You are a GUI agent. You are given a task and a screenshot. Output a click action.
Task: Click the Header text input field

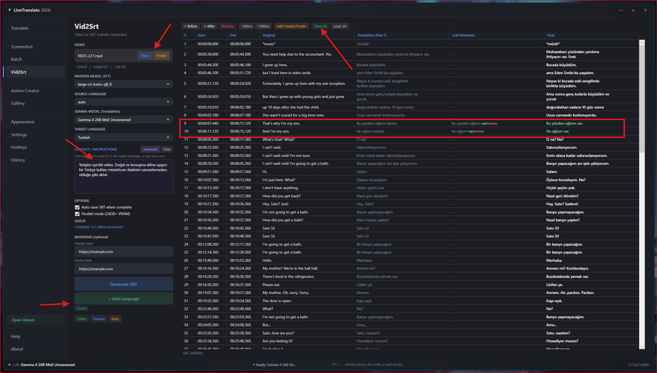point(124,252)
